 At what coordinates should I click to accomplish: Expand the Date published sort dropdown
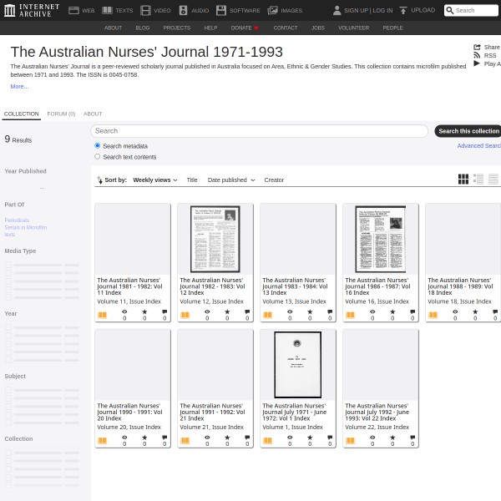230,180
